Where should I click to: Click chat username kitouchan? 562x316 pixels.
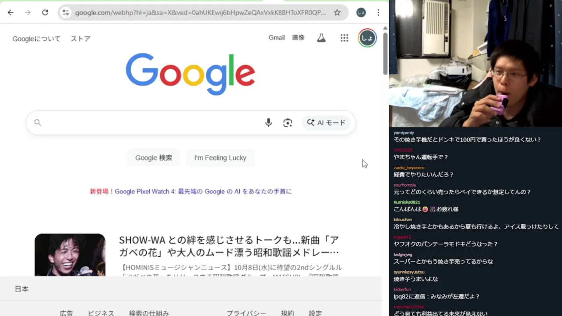[403, 219]
